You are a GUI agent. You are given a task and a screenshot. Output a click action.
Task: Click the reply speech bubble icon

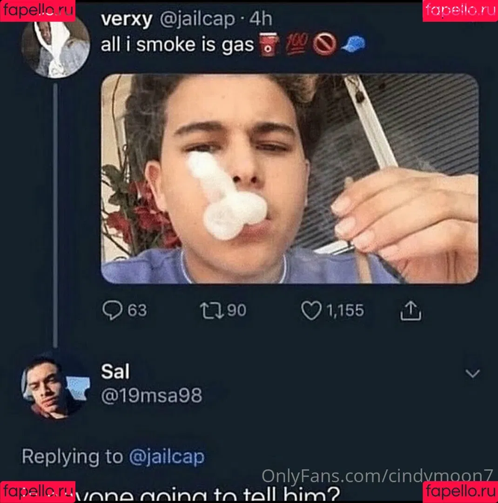112,310
